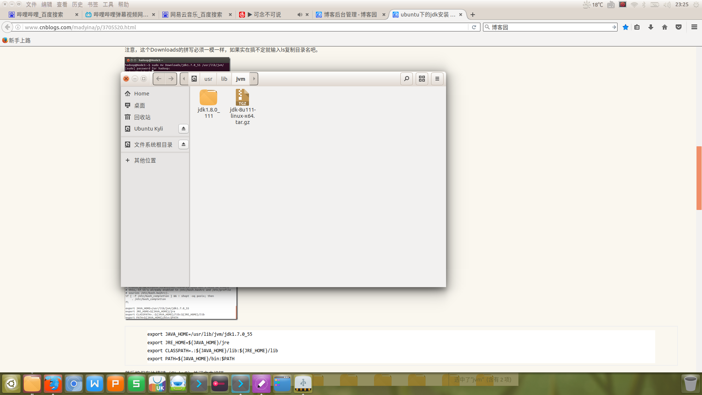This screenshot has height=395, width=702.
Task: Open the 工具 menu
Action: 108,4
